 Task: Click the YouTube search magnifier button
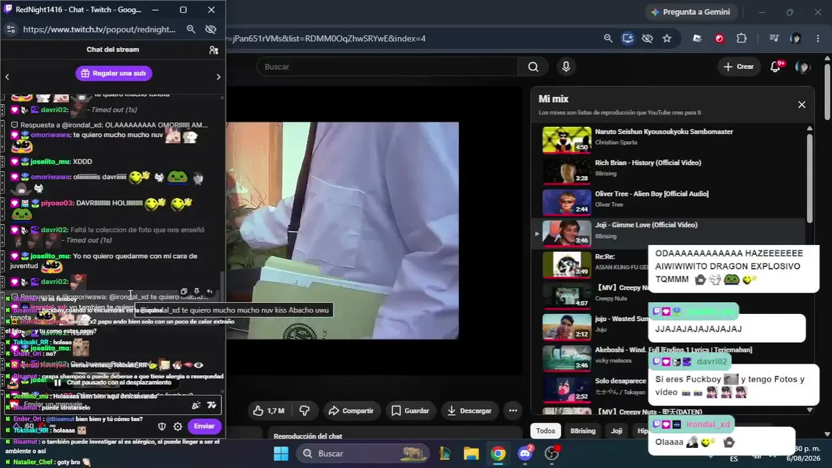[533, 66]
